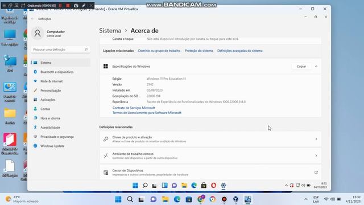Screen dimensions: 364x205
Task: Click the Computador user account avatar
Action: tap(38, 33)
